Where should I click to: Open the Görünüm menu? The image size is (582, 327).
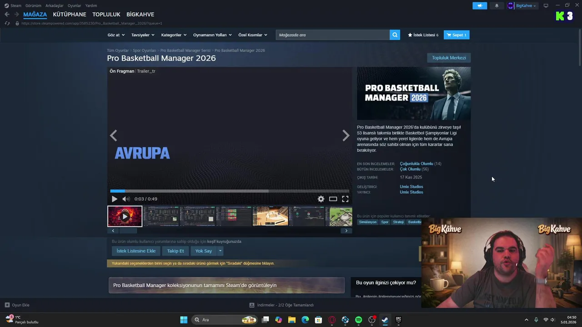pos(33,6)
